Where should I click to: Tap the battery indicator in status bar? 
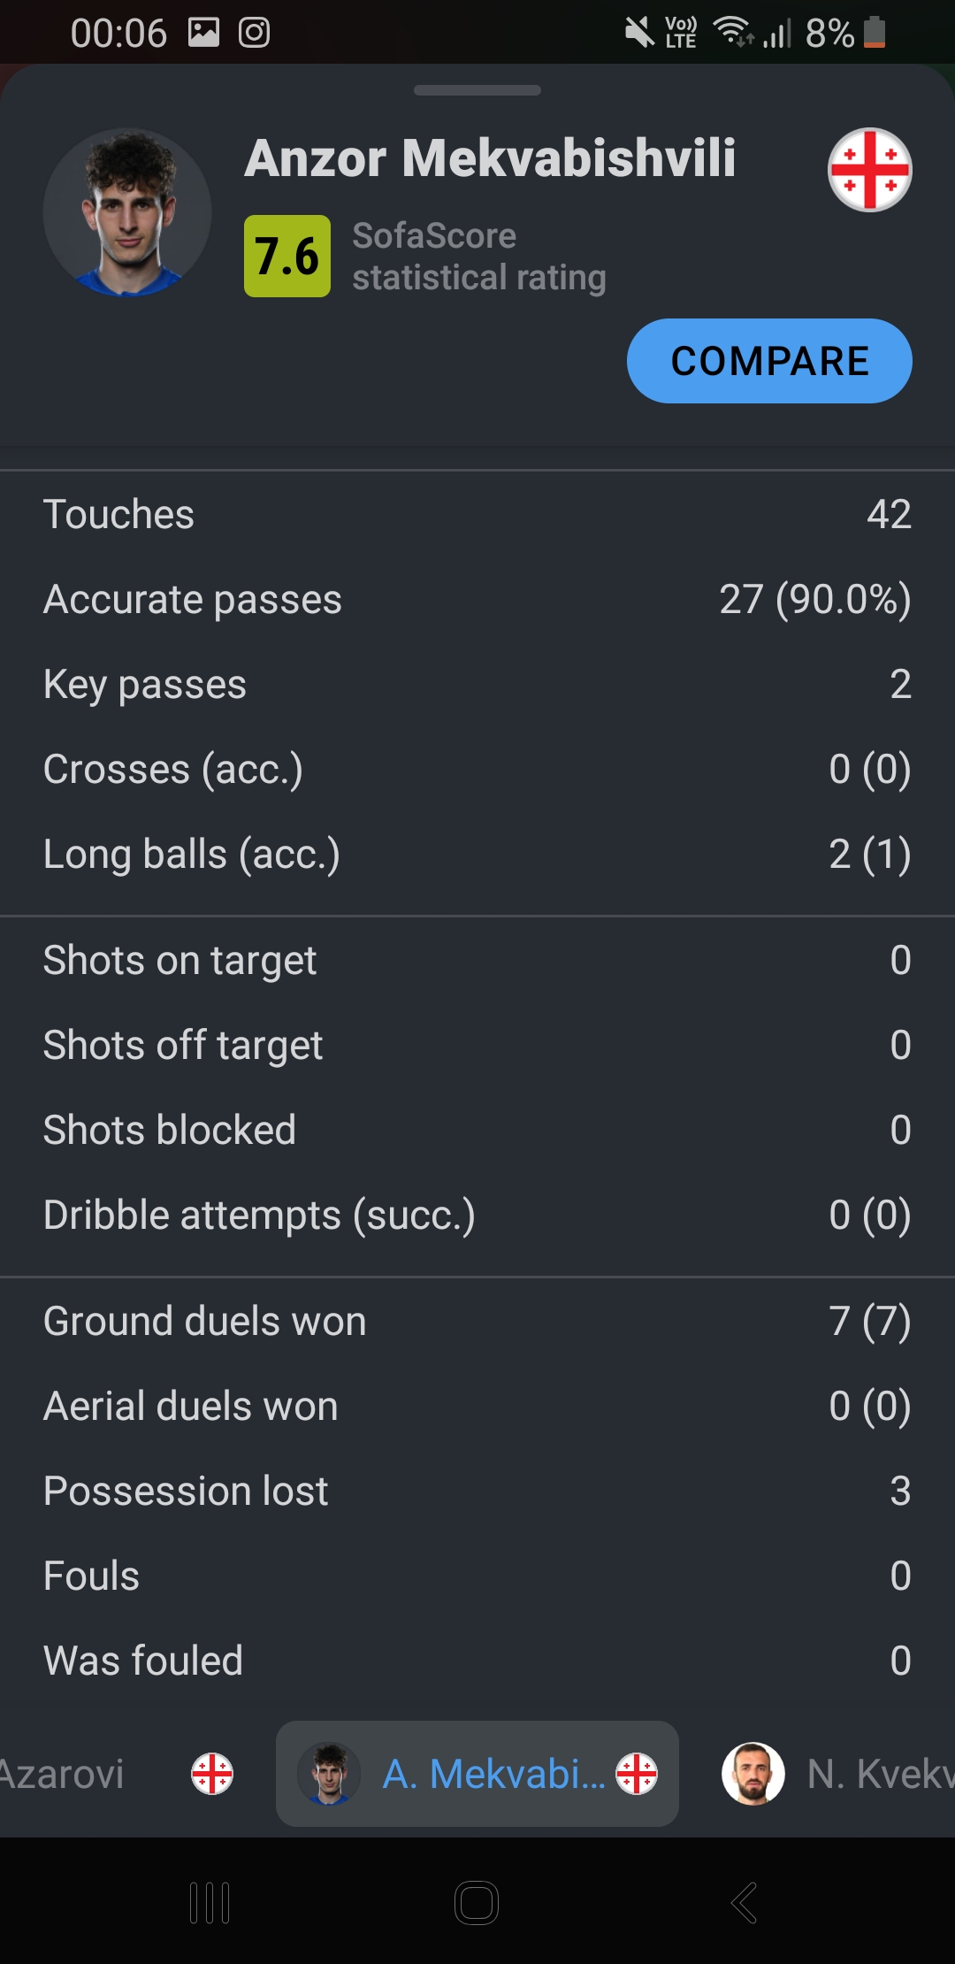(x=874, y=33)
